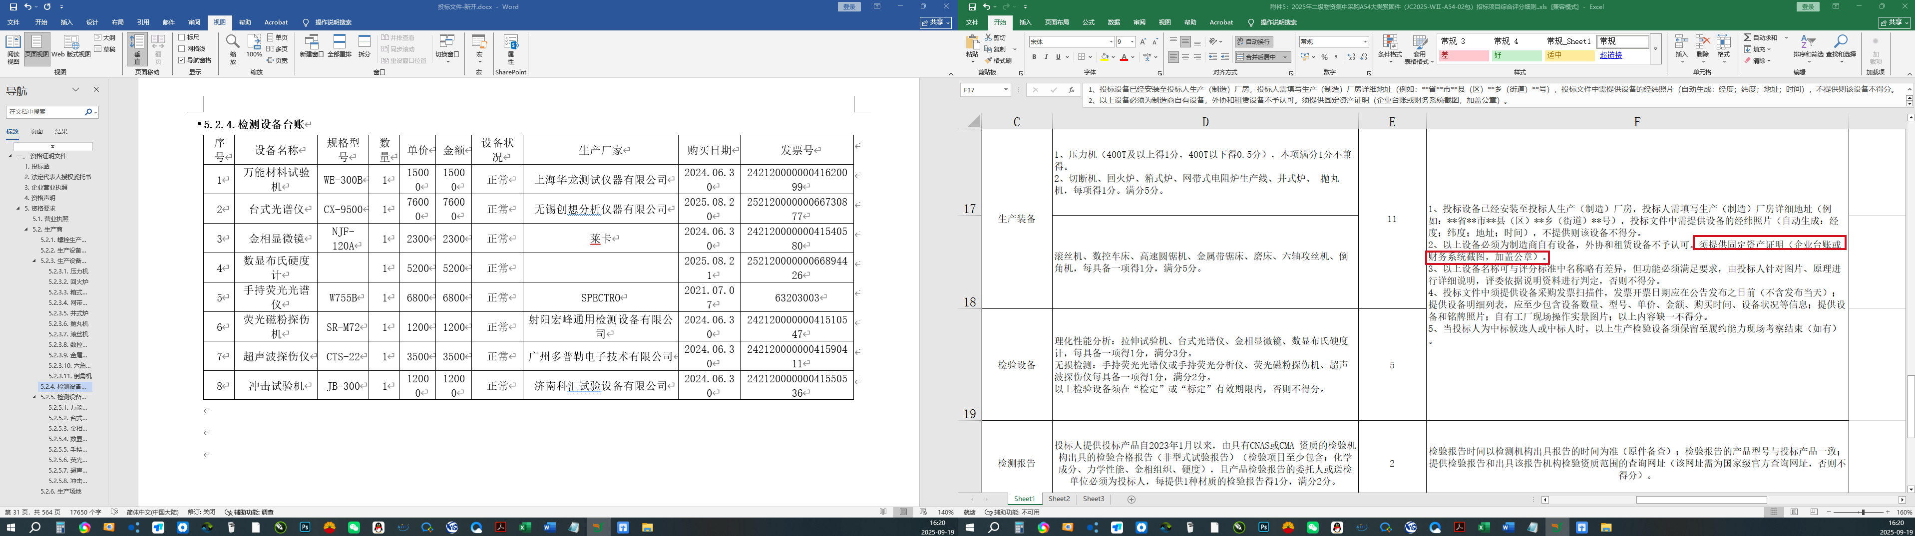The width and height of the screenshot is (1915, 536).
Task: Open Switch Windows (切换窗口) dropdown in Word
Action: point(447,49)
